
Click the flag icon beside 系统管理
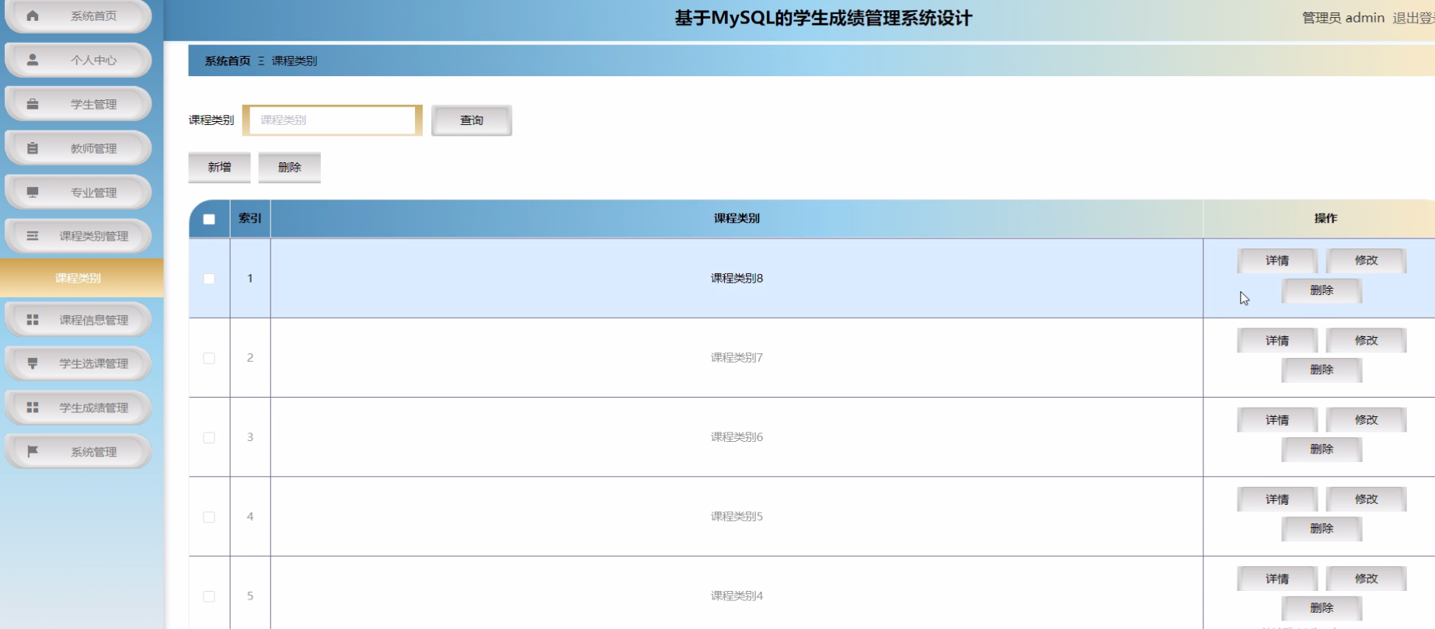[x=33, y=451]
